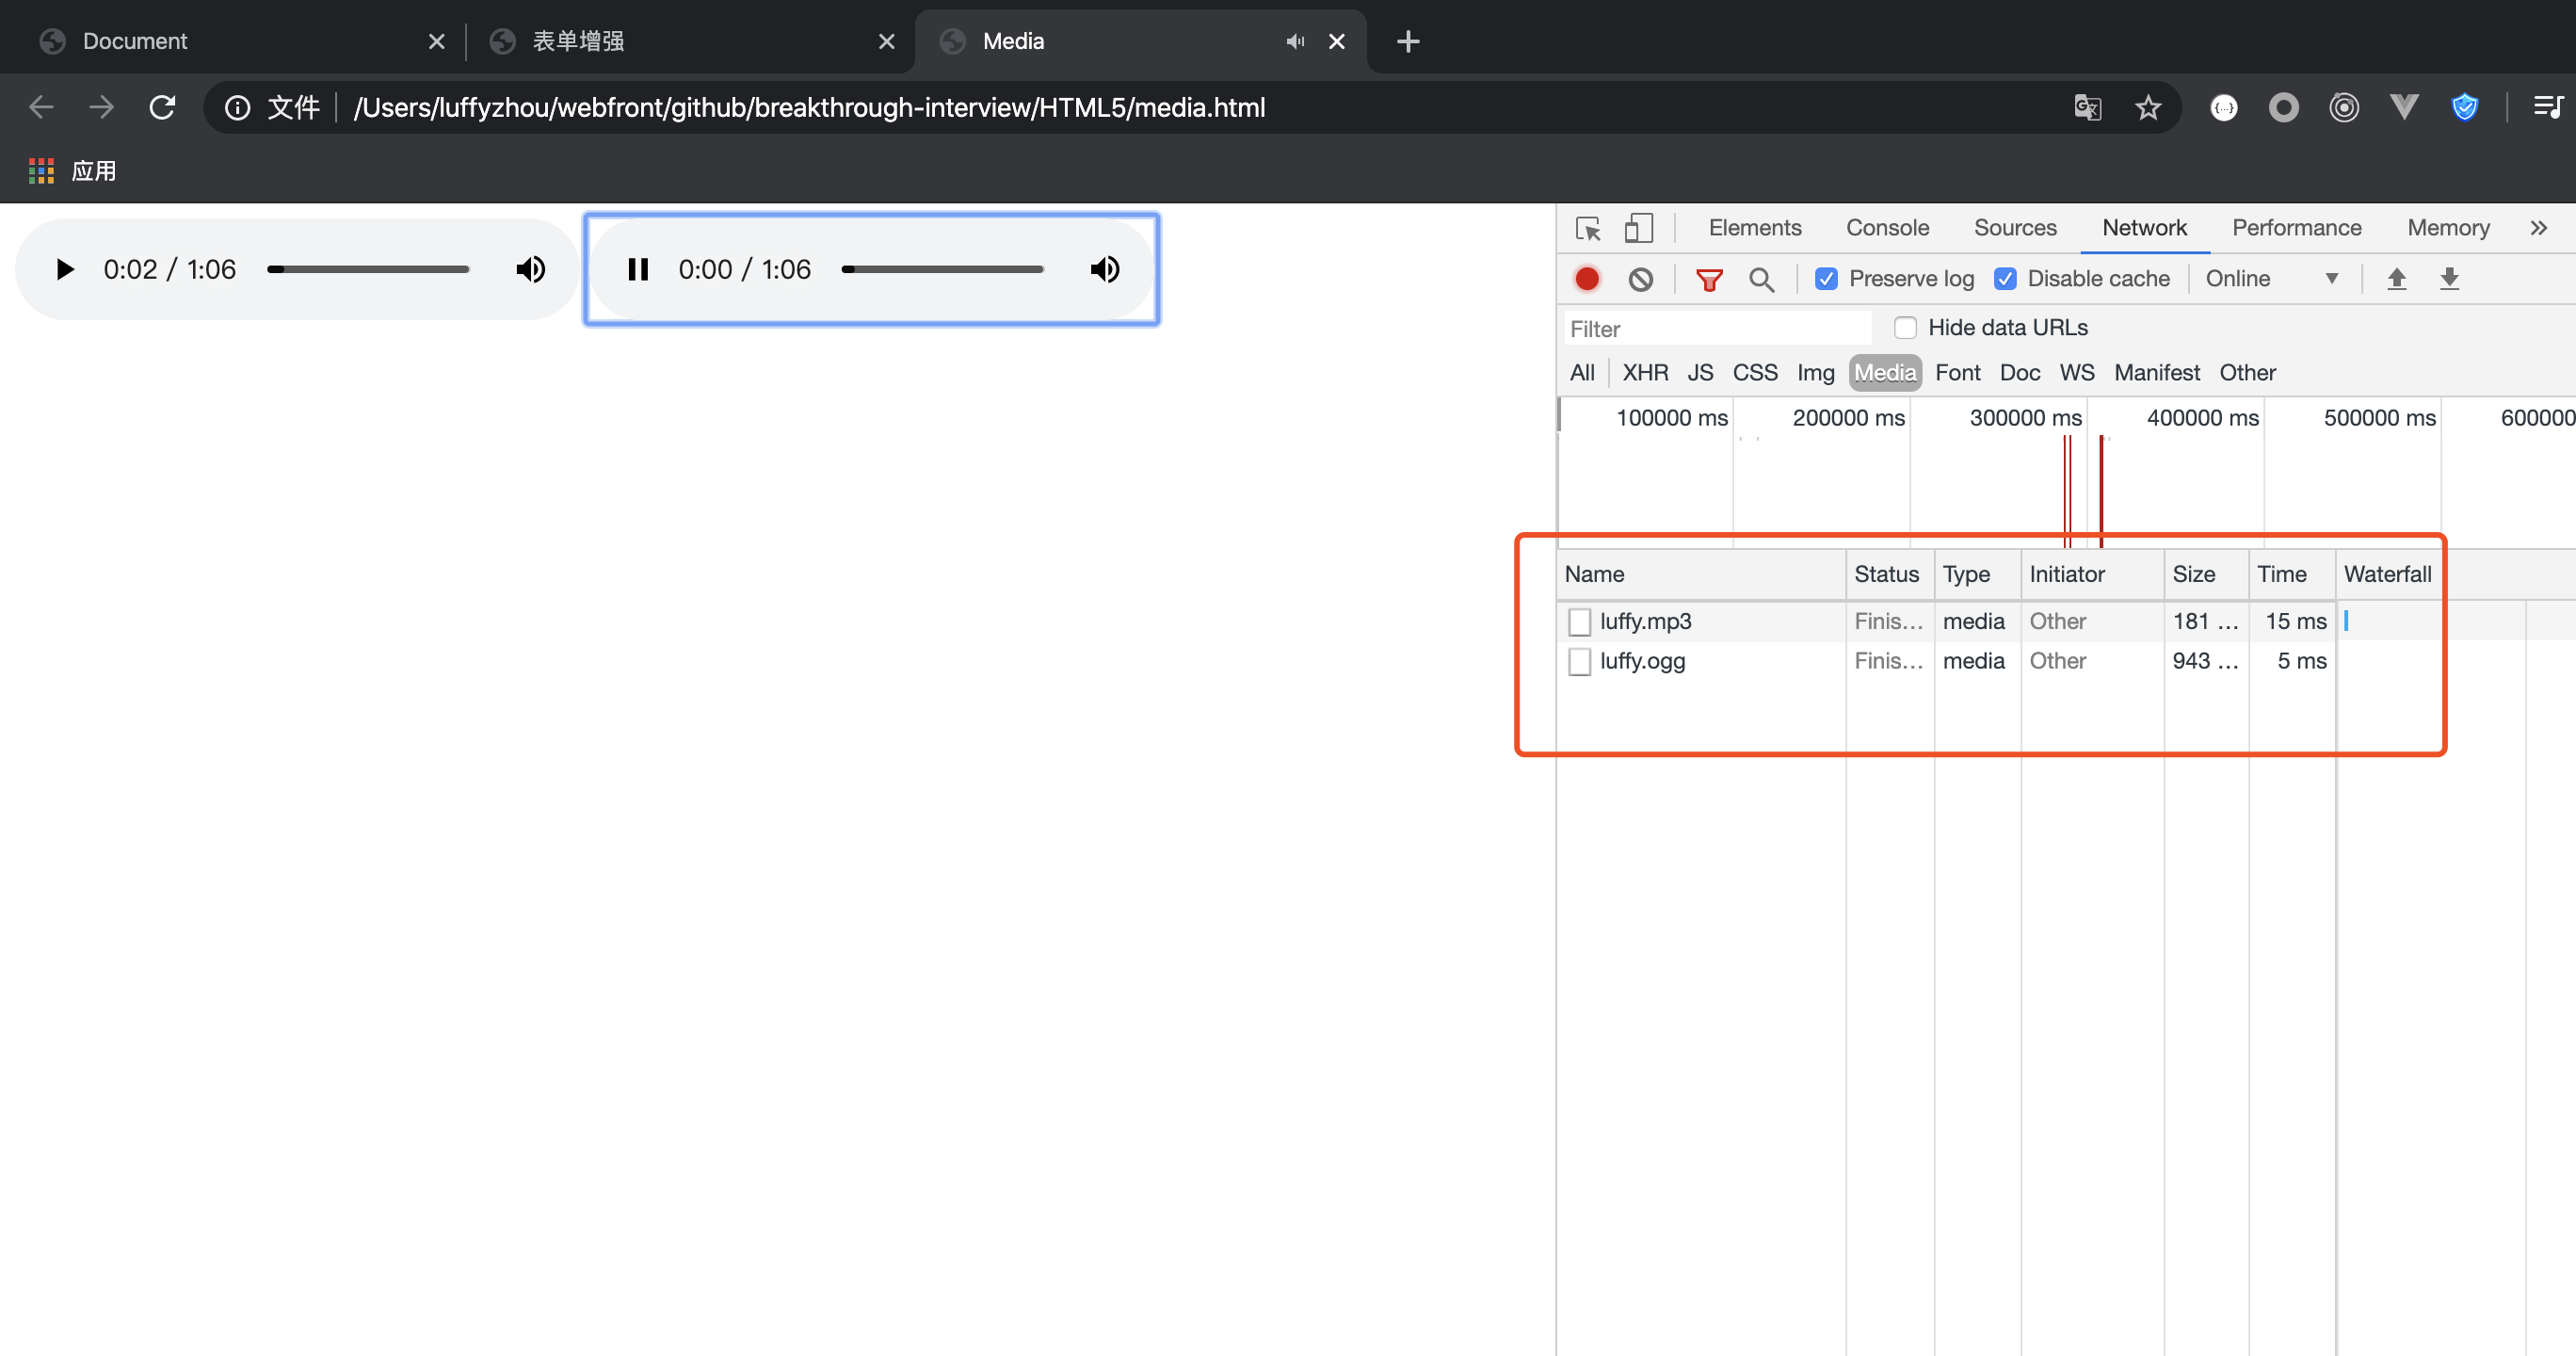Play the first audio player
Screen dimensions: 2576x1356
(x=65, y=269)
